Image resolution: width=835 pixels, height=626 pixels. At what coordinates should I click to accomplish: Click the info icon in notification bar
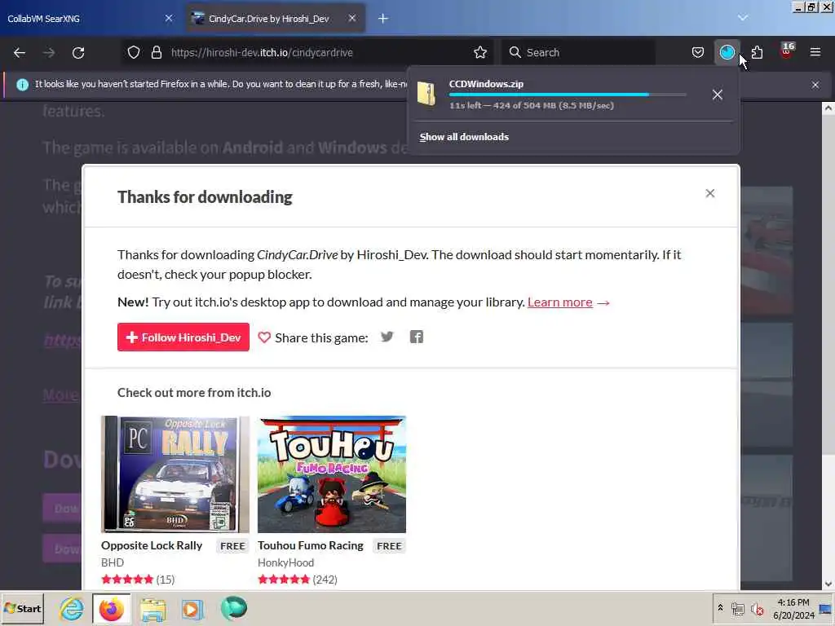click(x=22, y=85)
